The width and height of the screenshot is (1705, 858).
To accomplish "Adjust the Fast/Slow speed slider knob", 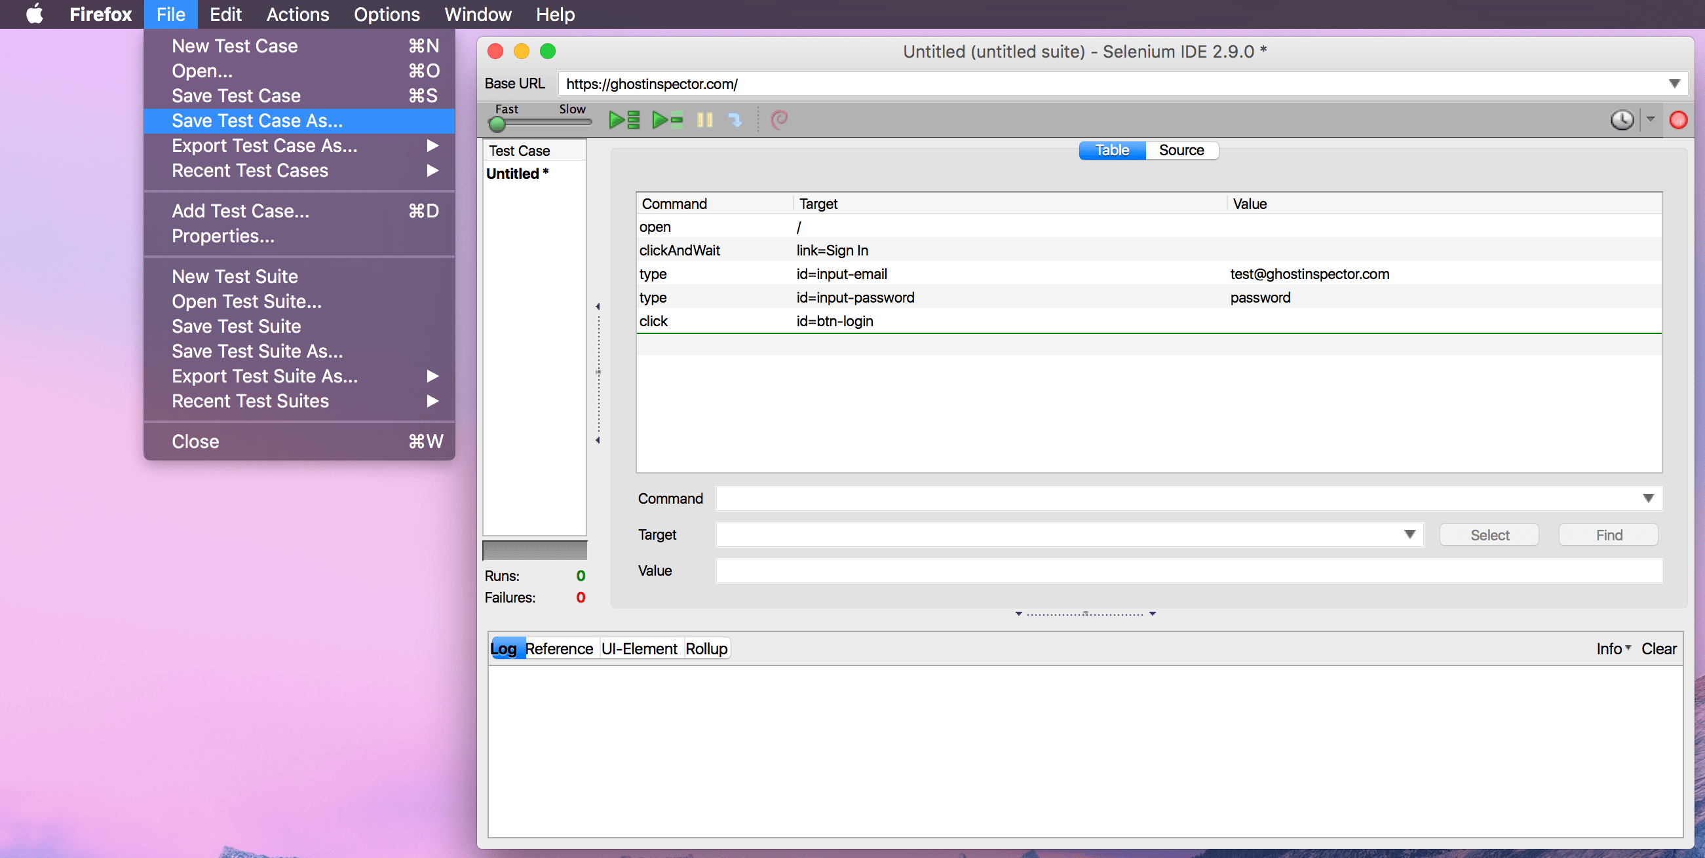I will [x=497, y=124].
